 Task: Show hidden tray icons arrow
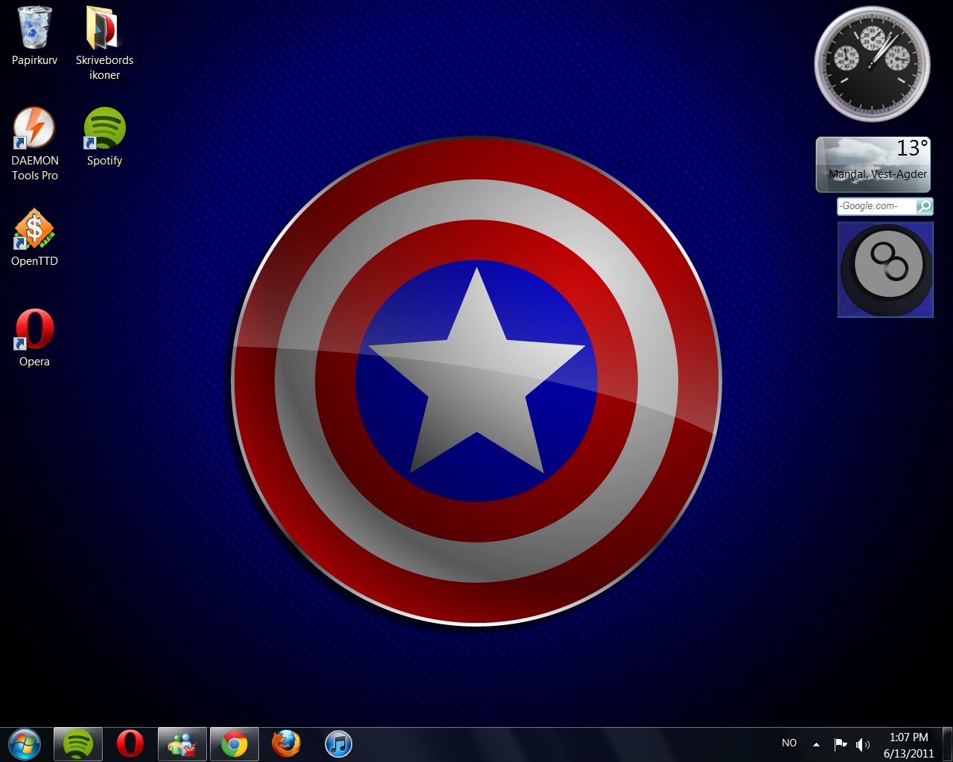point(816,744)
